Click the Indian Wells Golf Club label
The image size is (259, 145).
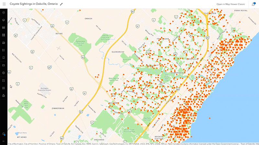(x=26, y=104)
